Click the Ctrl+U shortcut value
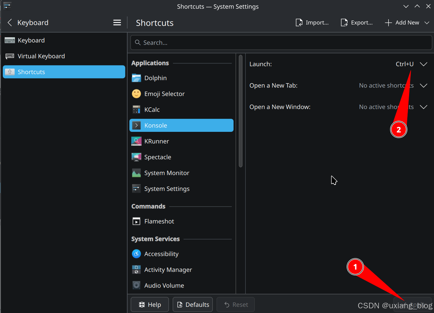This screenshot has height=313, width=434. point(404,64)
